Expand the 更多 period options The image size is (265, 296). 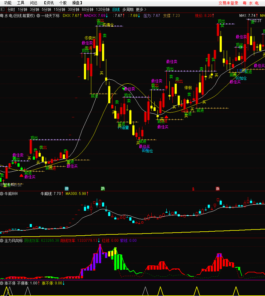(x=141, y=9)
